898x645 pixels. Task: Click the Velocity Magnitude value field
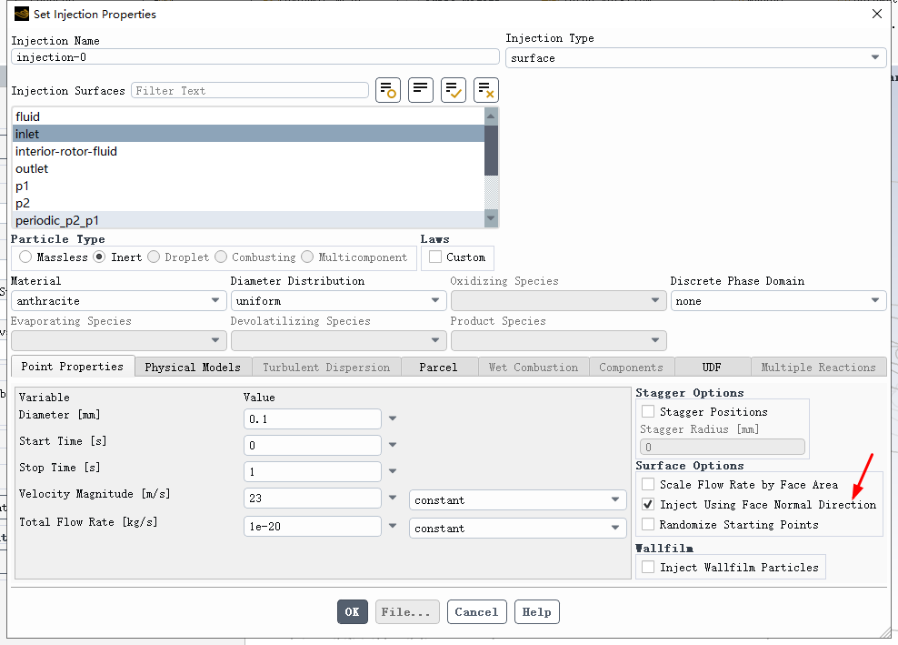[312, 498]
